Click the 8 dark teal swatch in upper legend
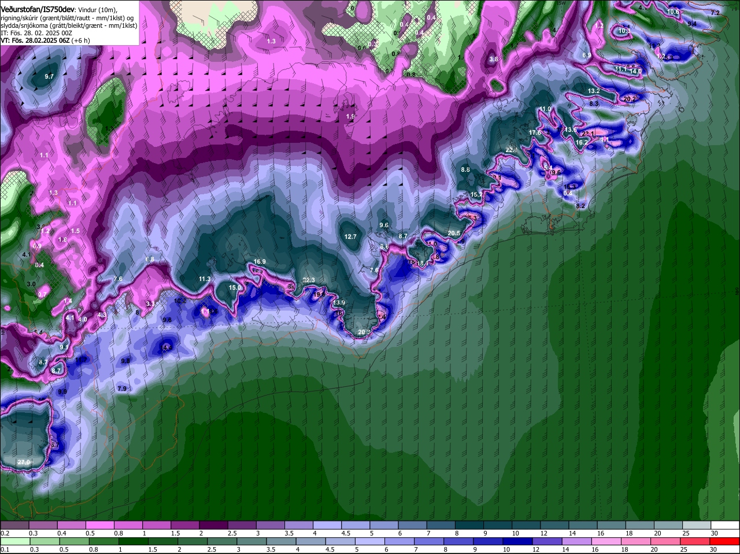Screen dimensions: 740x554 click(x=470, y=525)
